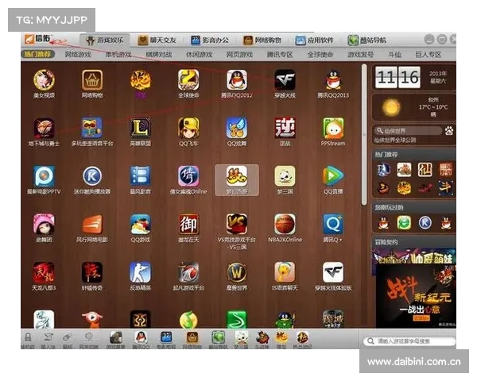Launch 美女视频 app icon
This screenshot has width=477, height=381.
[x=44, y=79]
